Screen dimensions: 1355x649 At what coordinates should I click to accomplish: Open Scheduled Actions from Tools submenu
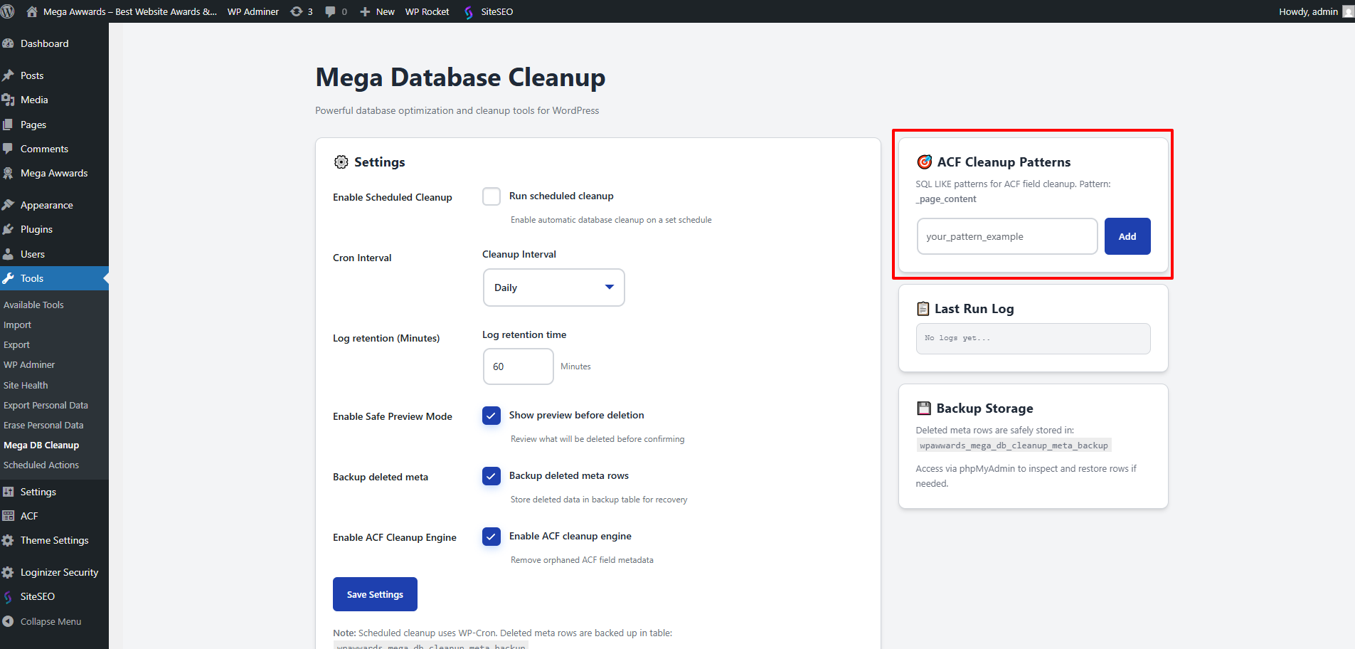click(41, 465)
